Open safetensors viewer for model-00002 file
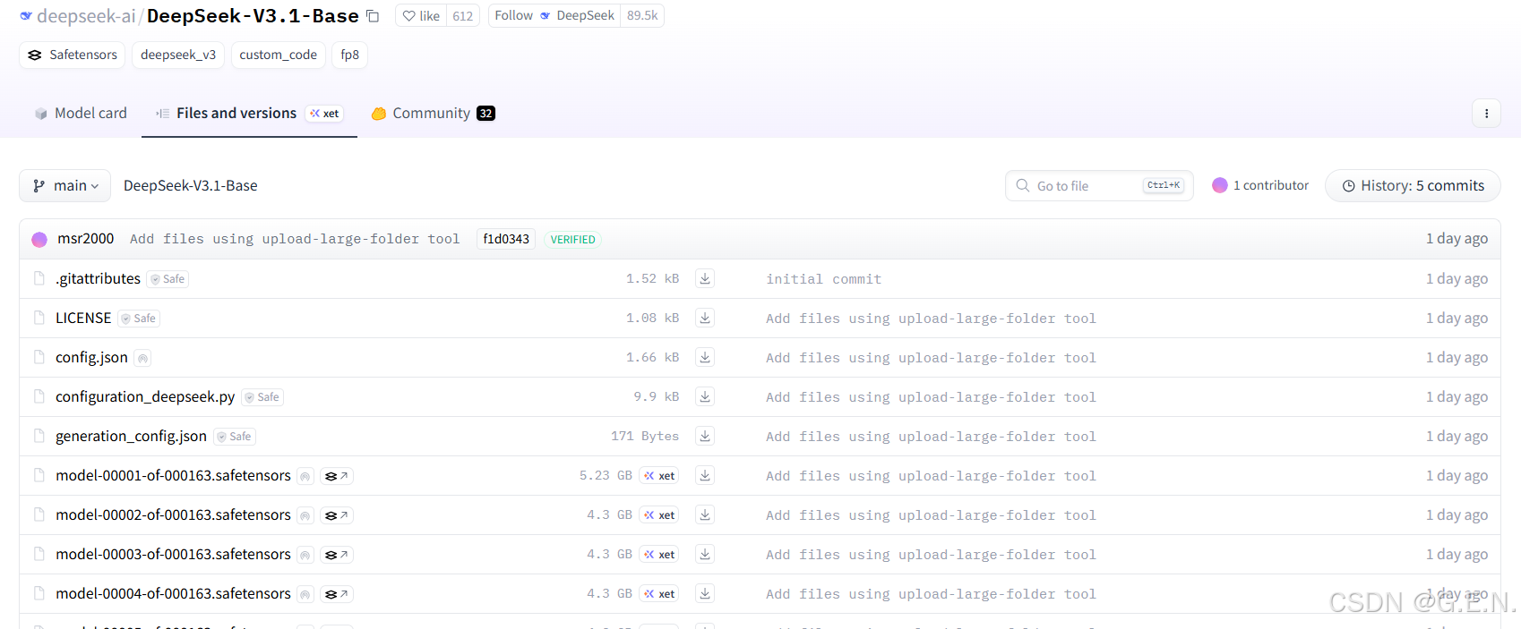The height and width of the screenshot is (629, 1521). coord(337,515)
